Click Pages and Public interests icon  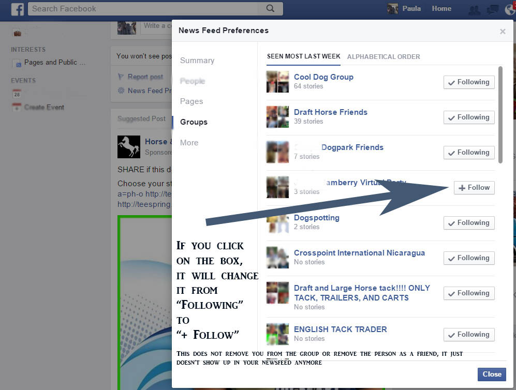click(17, 63)
